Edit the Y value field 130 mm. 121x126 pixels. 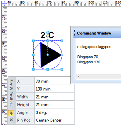pos(55,89)
